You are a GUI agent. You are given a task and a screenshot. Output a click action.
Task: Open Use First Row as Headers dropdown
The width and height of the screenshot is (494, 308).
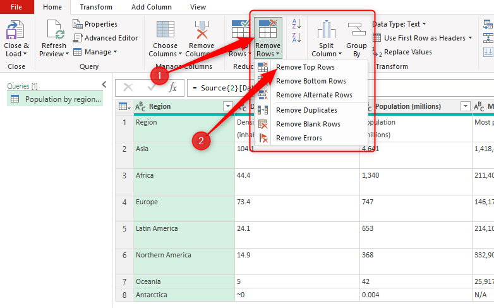click(423, 38)
